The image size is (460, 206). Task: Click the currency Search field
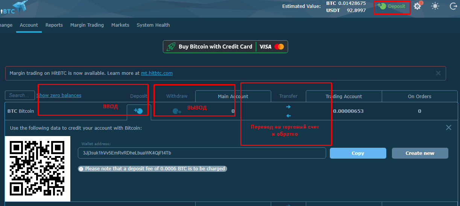point(20,95)
